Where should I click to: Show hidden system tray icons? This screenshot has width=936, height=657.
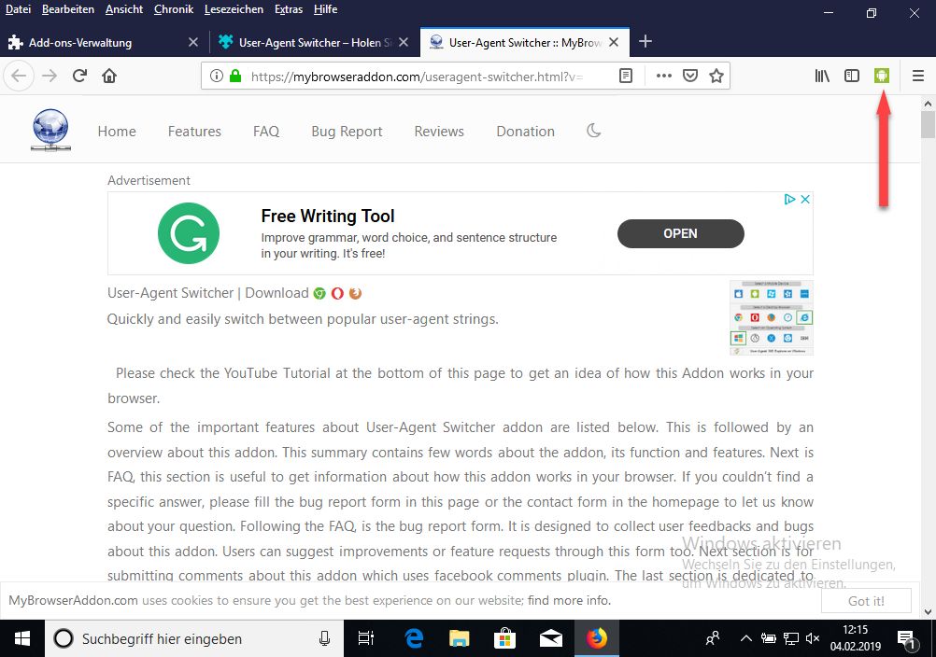pos(745,639)
